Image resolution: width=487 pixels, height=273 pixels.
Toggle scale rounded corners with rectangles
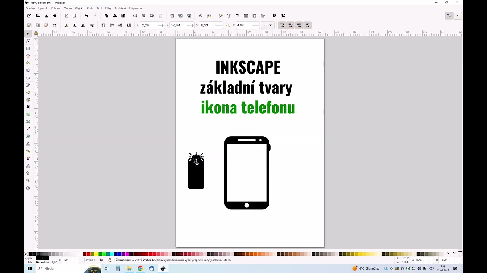(x=290, y=25)
